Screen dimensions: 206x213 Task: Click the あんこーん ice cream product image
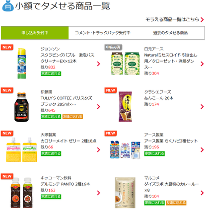tap(125, 106)
